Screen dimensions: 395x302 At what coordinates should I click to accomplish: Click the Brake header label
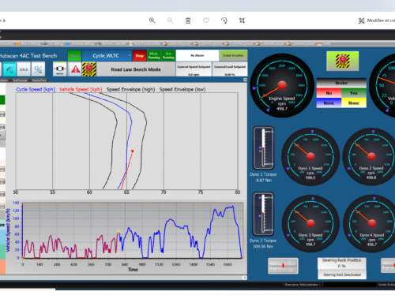[341, 83]
